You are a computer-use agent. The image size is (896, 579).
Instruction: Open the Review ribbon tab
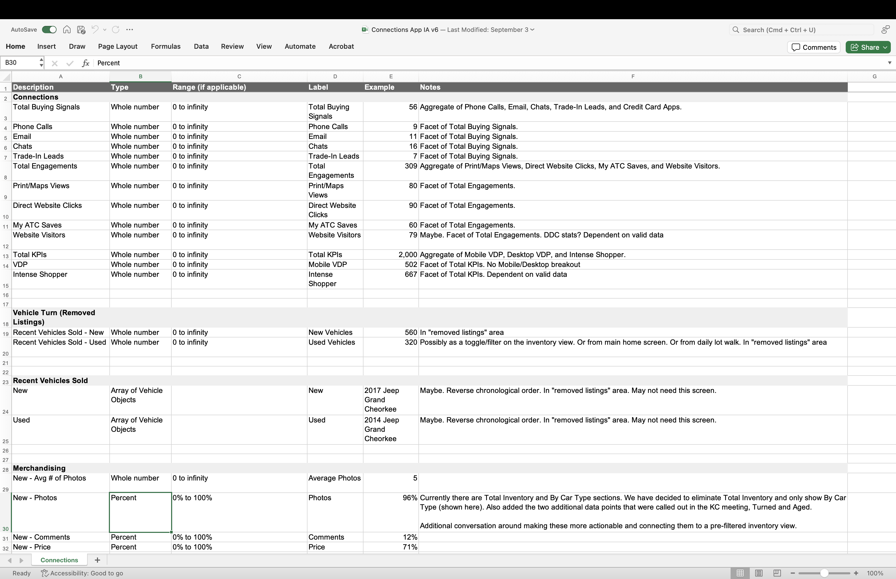(x=232, y=46)
